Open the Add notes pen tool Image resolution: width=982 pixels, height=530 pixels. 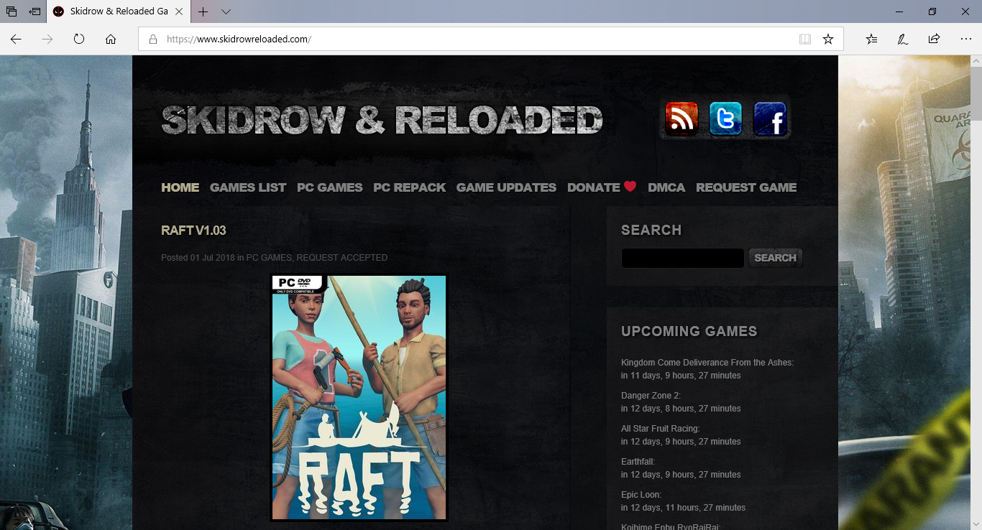(x=903, y=39)
